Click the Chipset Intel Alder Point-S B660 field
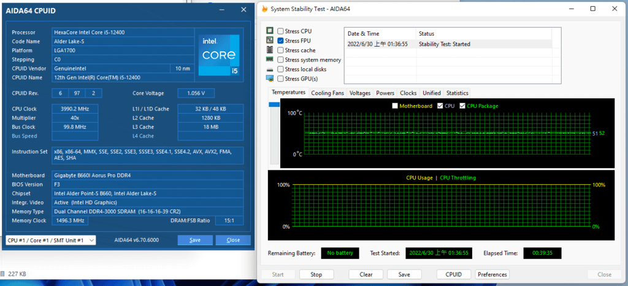This screenshot has height=286, width=628. point(148,193)
